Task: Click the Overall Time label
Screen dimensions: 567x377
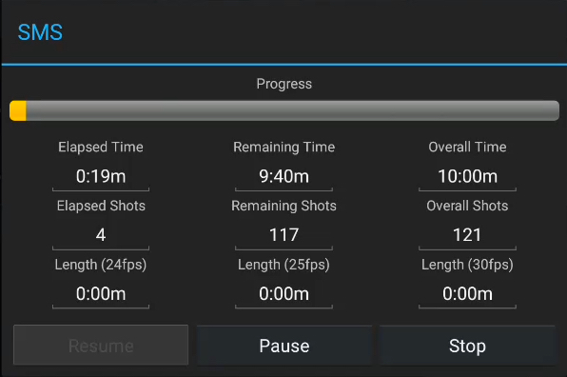Action: (x=467, y=147)
